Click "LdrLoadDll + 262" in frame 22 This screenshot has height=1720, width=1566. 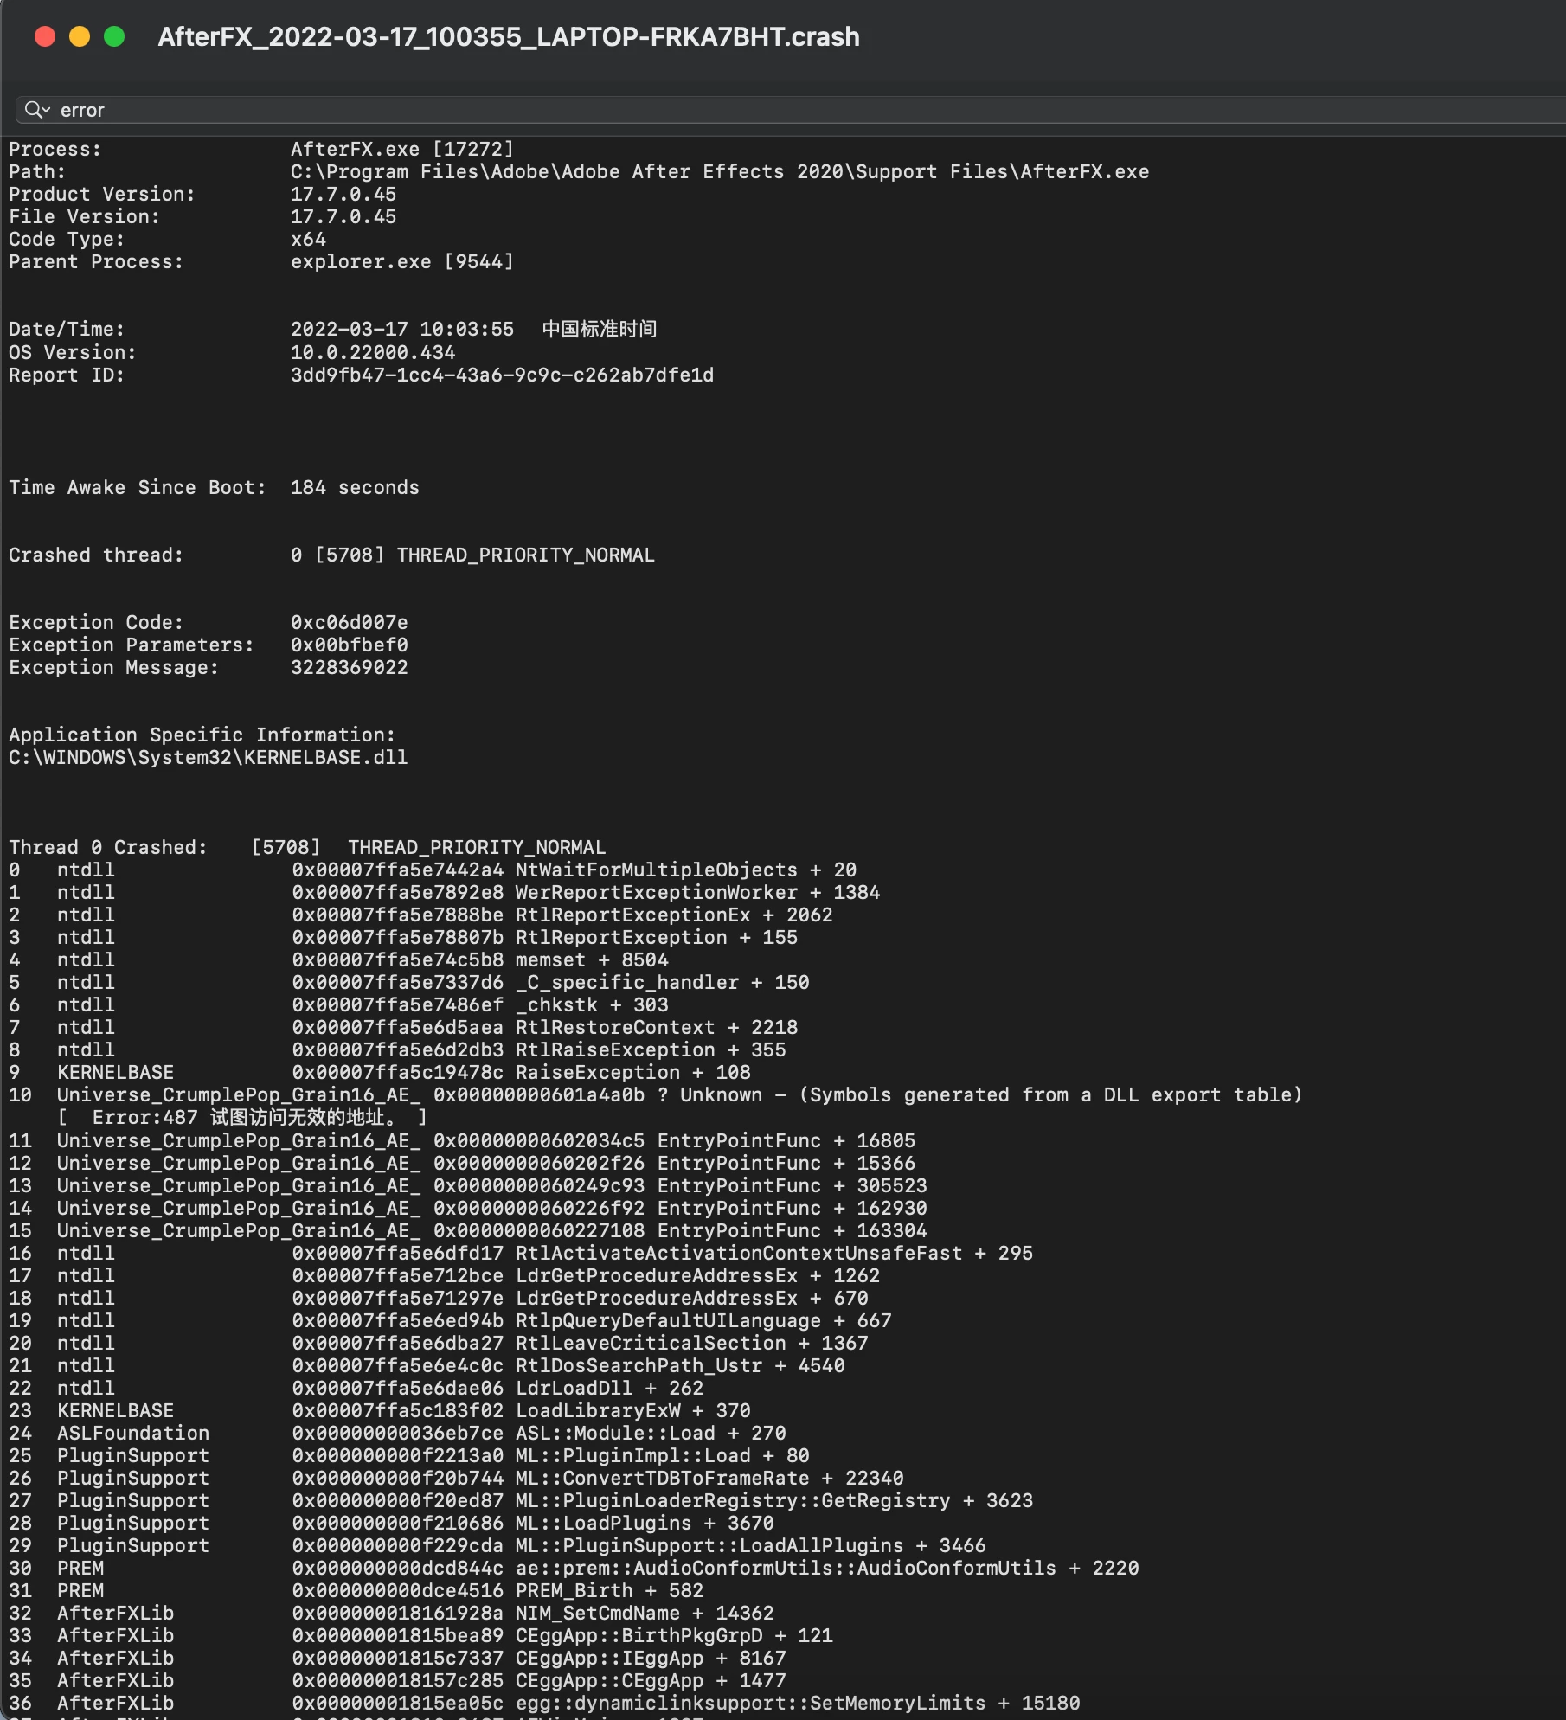click(x=609, y=1388)
